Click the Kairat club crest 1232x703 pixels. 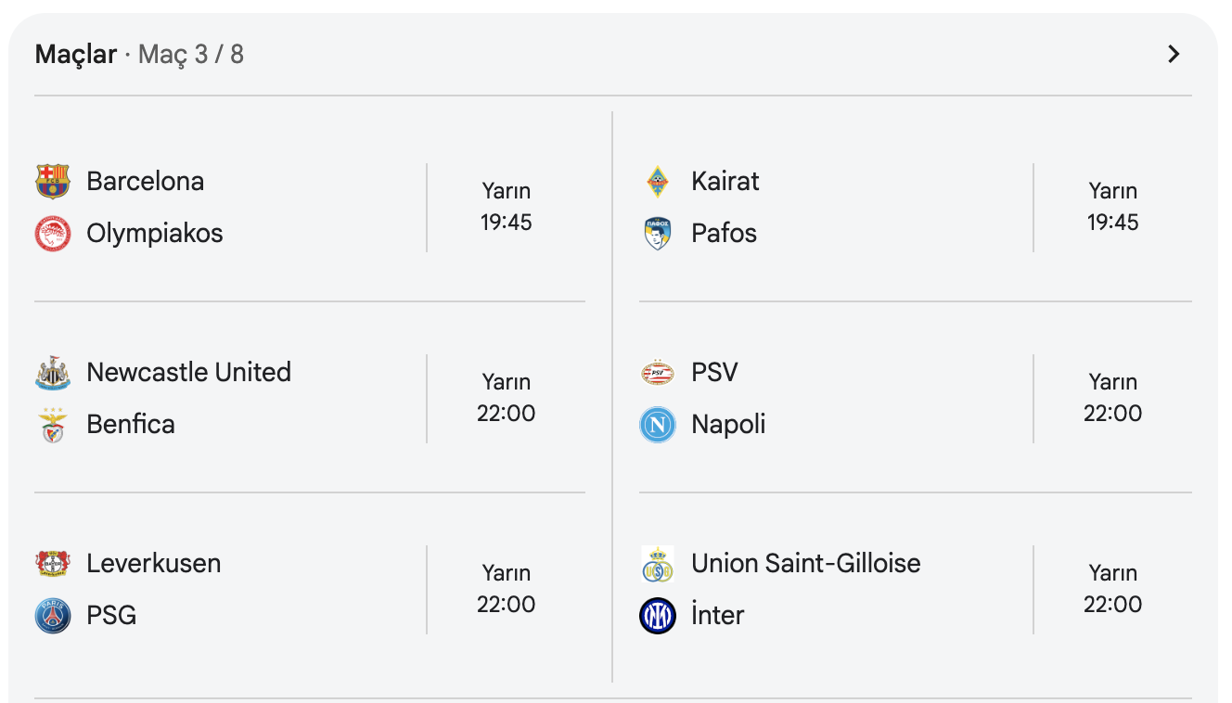coord(658,182)
